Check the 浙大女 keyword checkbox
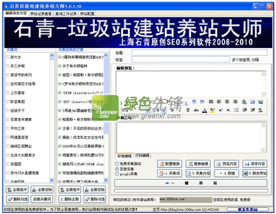The height and width of the screenshot is (214, 276). pos(8,57)
